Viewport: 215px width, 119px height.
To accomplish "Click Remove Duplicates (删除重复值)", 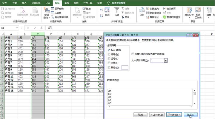I will click(153, 13).
